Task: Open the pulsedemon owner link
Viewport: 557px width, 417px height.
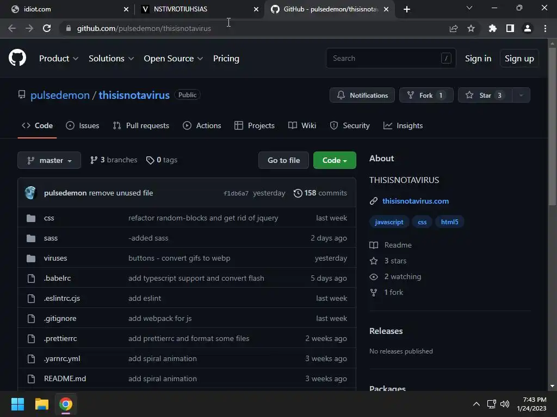Action: [x=60, y=95]
